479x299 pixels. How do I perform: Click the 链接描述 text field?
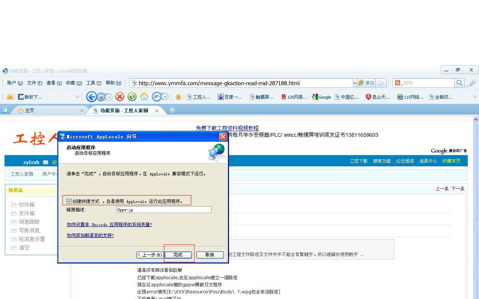pyautogui.click(x=164, y=210)
